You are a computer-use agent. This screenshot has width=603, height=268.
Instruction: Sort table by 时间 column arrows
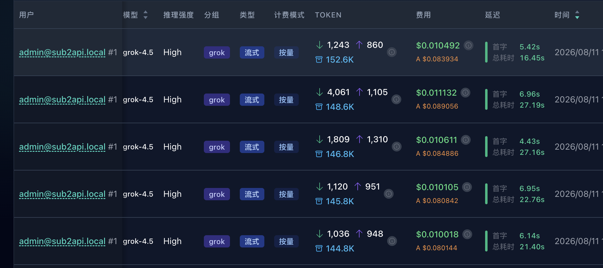point(577,15)
